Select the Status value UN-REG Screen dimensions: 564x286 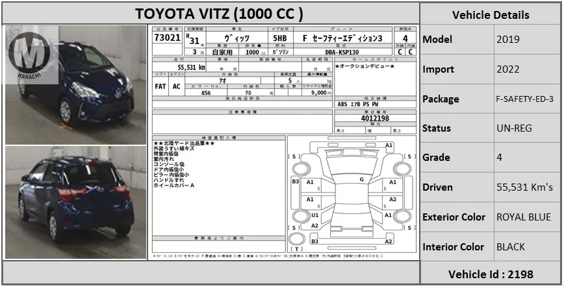point(514,128)
